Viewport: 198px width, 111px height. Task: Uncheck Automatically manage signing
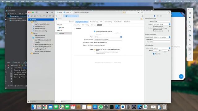click(x=95, y=31)
